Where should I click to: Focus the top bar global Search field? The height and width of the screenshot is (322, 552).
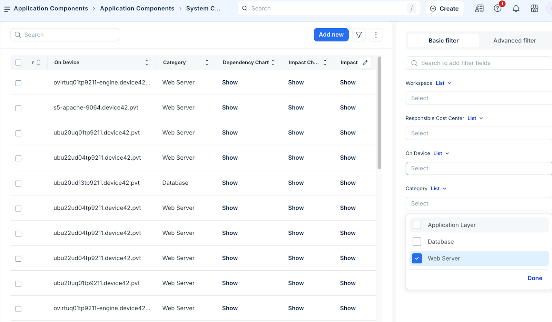[x=329, y=9]
